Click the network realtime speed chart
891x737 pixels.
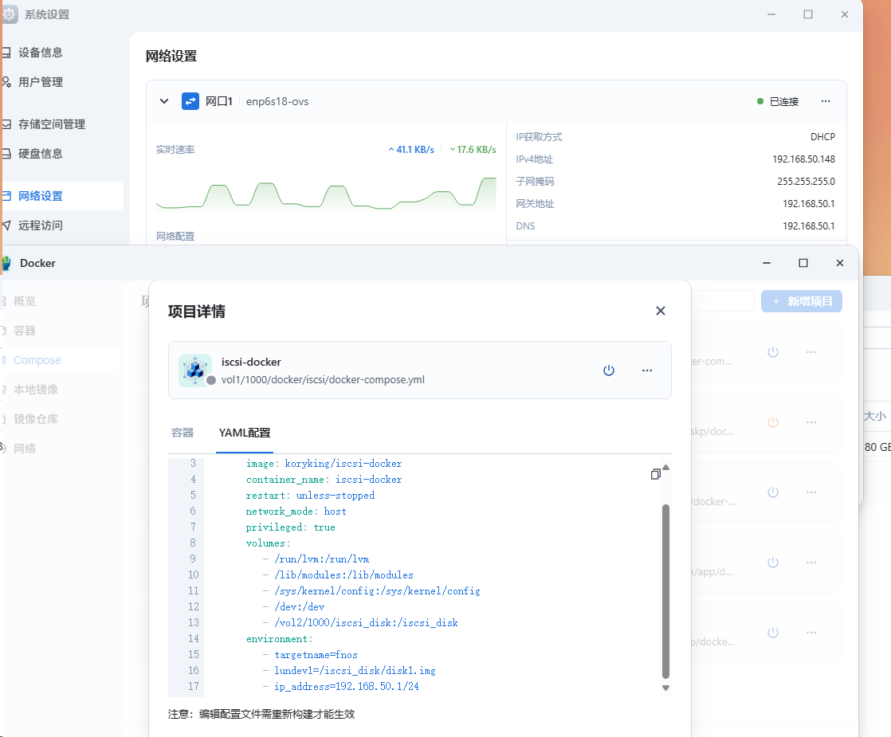click(326, 193)
